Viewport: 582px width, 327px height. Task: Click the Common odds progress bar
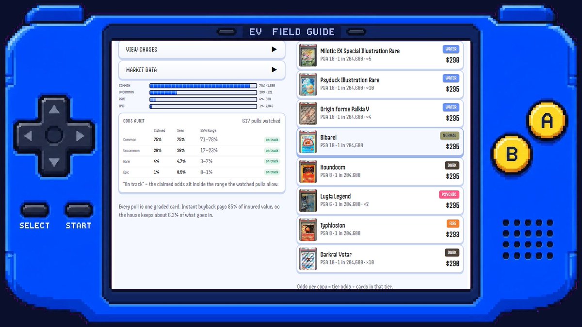[203, 86]
